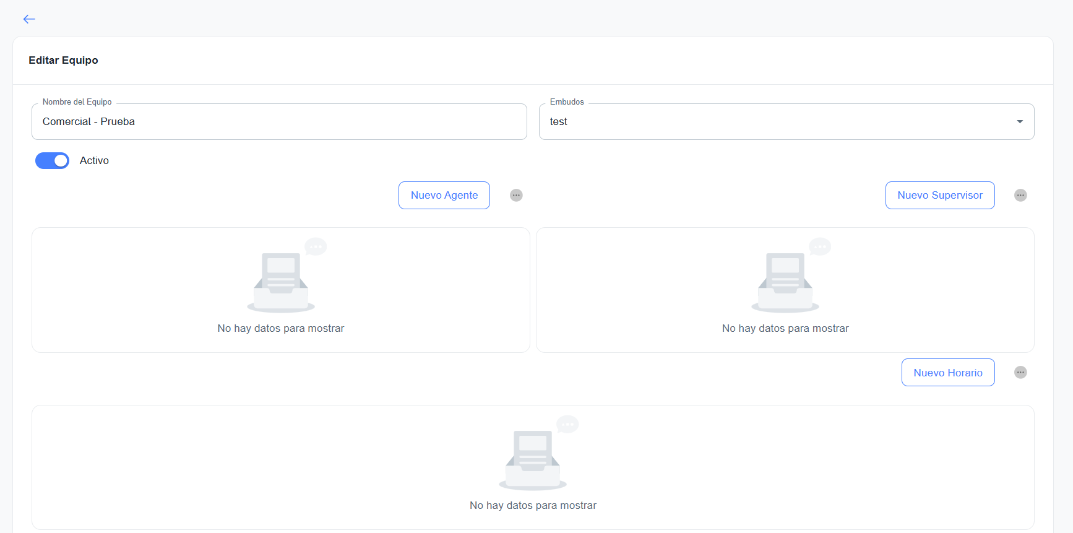Click the Nuevo Agente button

point(444,196)
